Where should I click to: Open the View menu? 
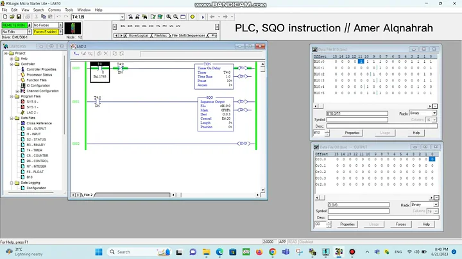click(25, 10)
